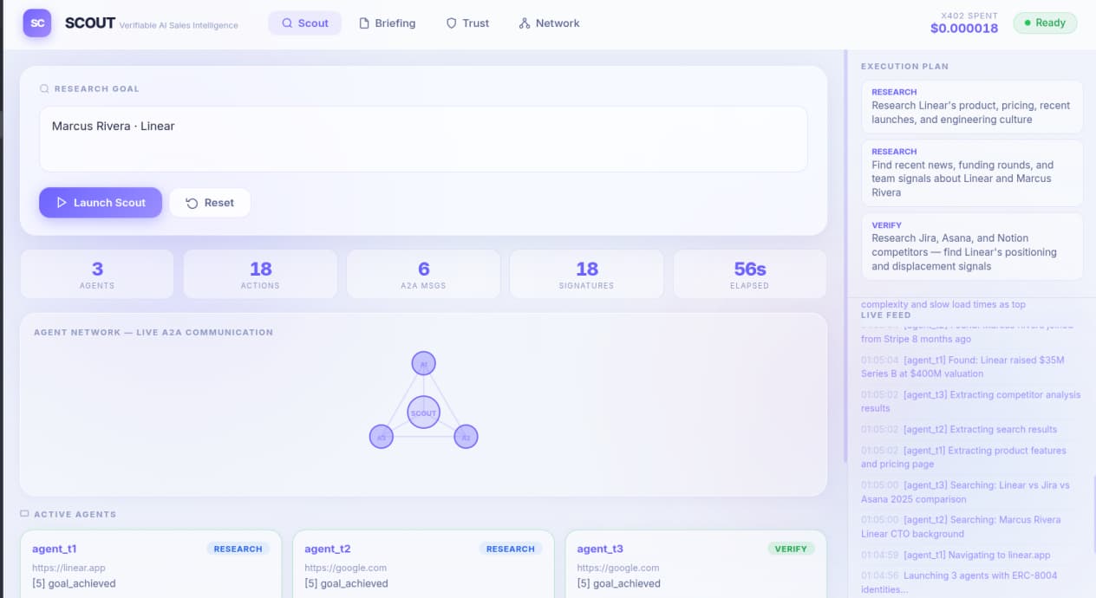The image size is (1096, 598).
Task: Click goal_achieved status on agent_t1
Action: (x=74, y=583)
